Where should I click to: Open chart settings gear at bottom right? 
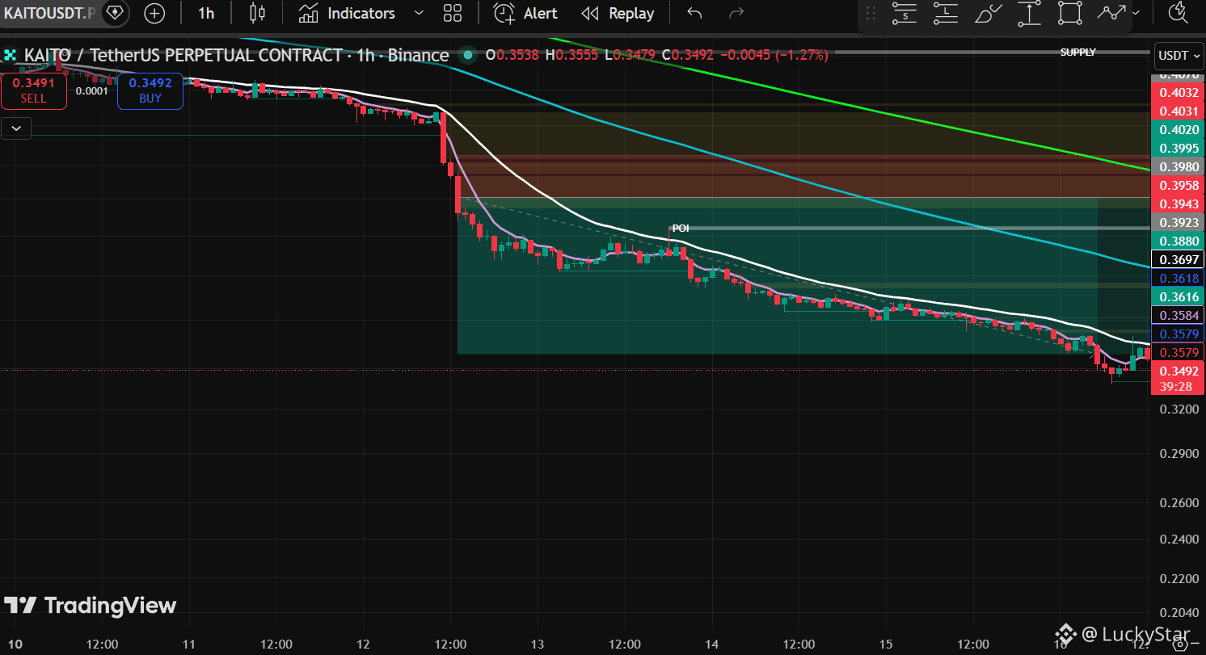click(x=1179, y=644)
